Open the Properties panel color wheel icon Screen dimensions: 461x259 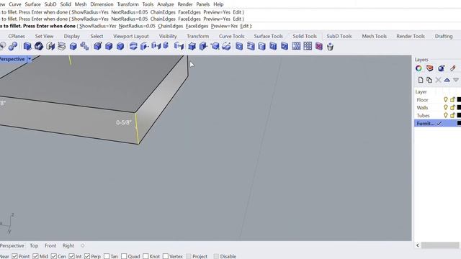(419, 68)
